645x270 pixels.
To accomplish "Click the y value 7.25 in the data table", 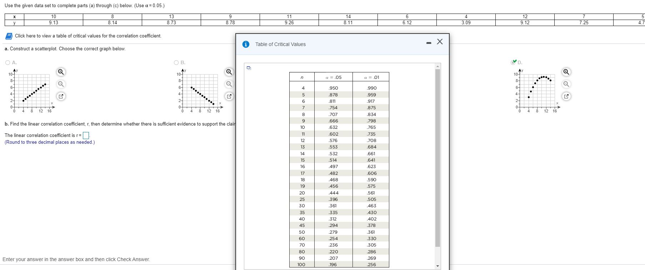I will click(584, 22).
